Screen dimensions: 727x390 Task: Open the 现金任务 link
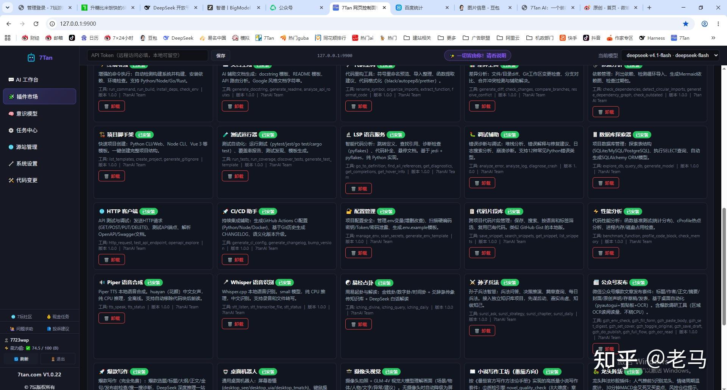point(58,317)
